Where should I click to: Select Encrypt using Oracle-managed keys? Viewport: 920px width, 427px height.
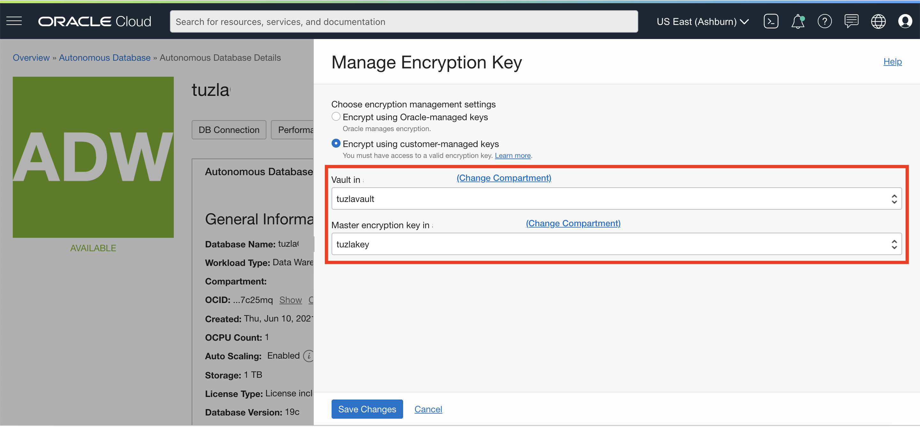click(x=336, y=117)
